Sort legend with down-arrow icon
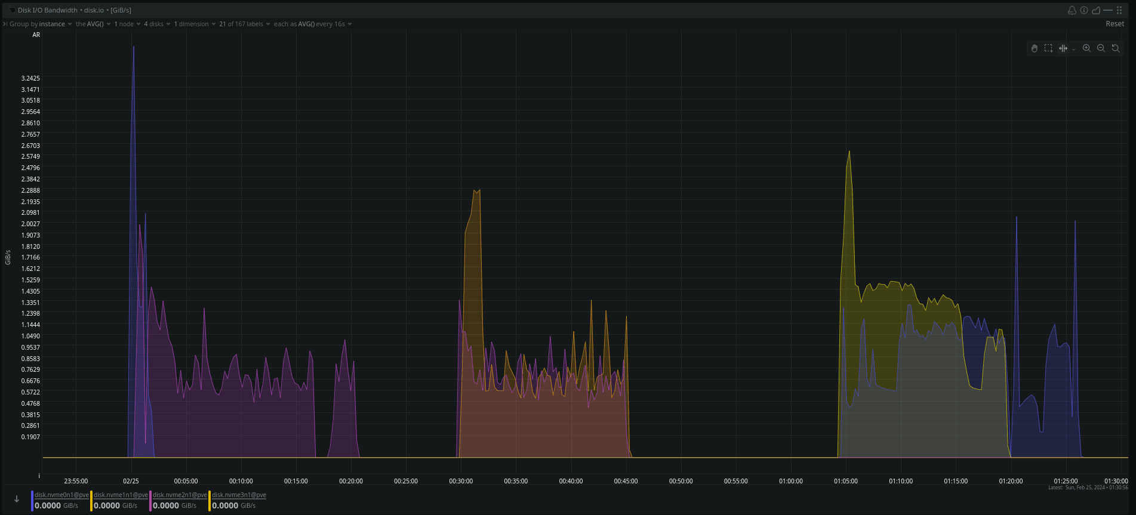The height and width of the screenshot is (515, 1136). point(17,499)
